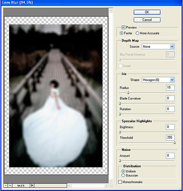
Task: Open the zoom percentage arrow menu
Action: 32,186
